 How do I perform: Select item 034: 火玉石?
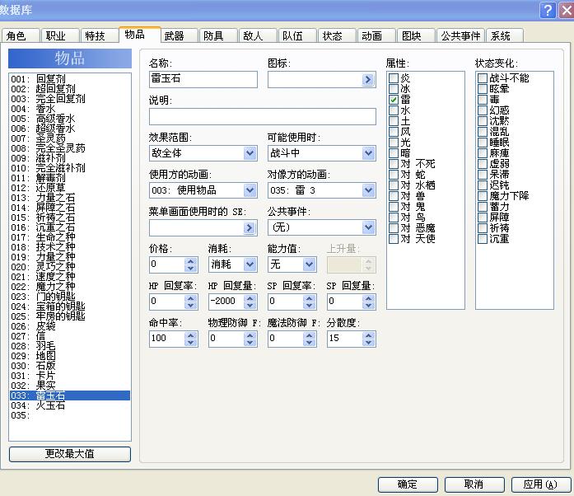(x=69, y=405)
